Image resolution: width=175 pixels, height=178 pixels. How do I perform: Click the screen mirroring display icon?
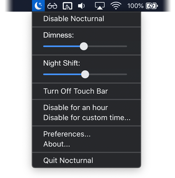(68, 6)
